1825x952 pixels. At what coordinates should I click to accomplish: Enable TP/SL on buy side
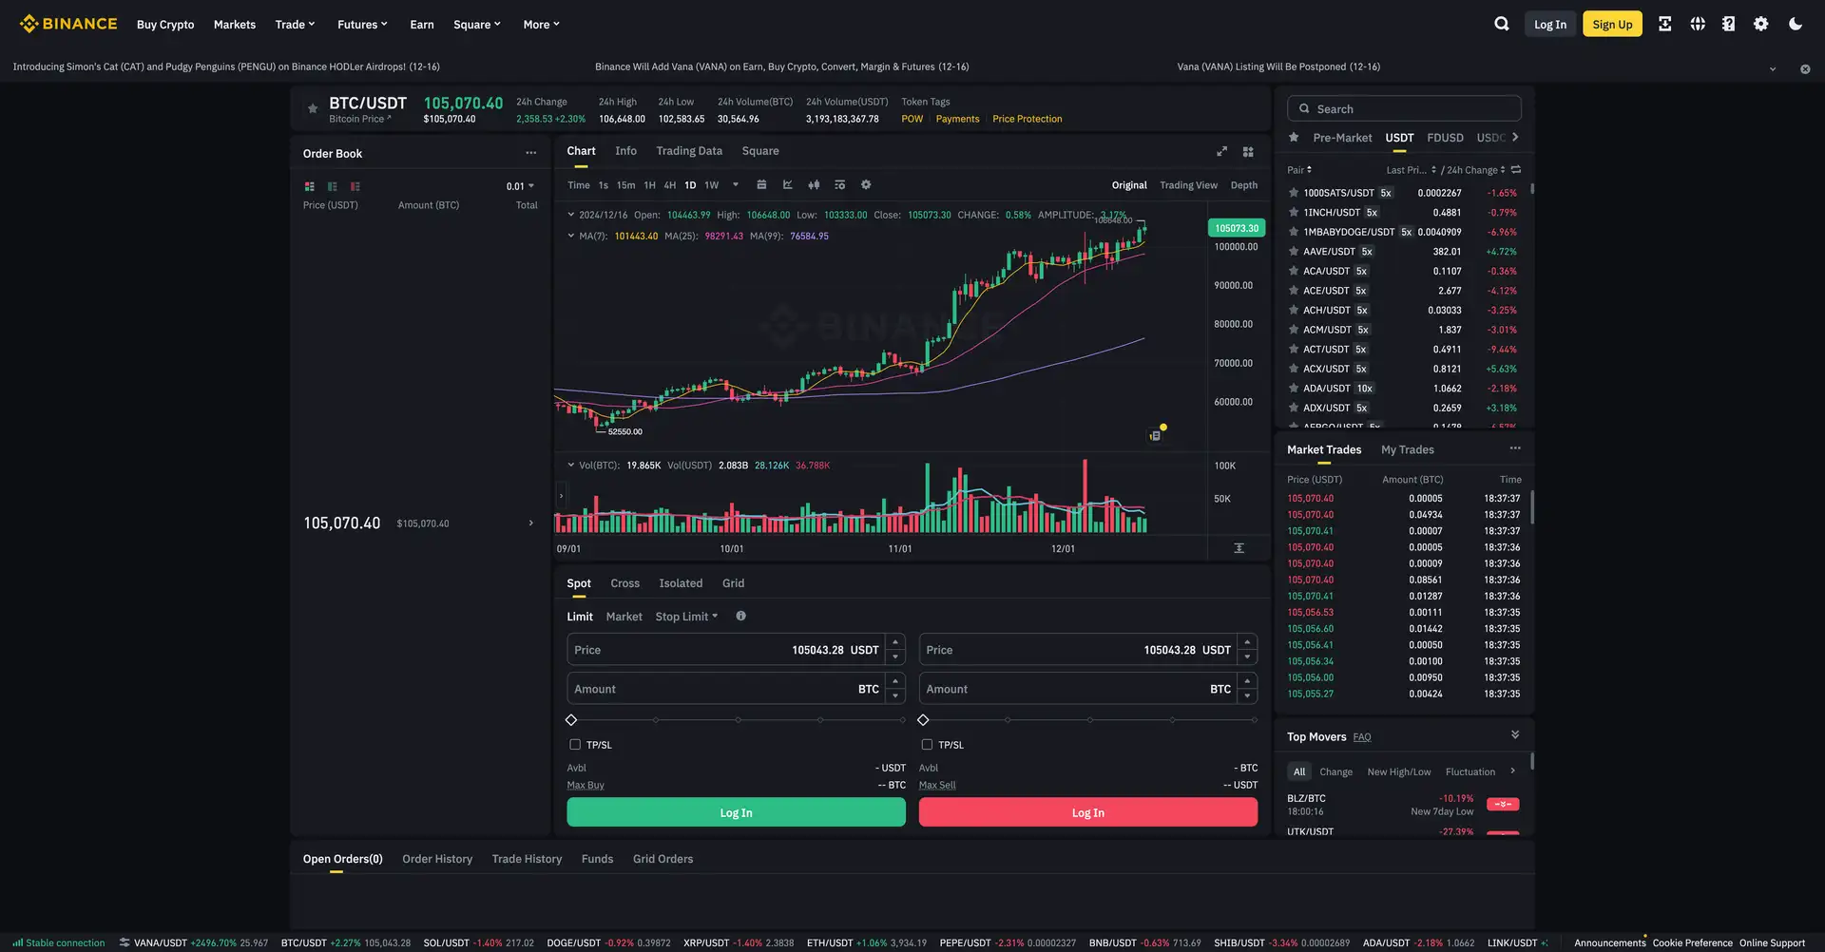[575, 745]
